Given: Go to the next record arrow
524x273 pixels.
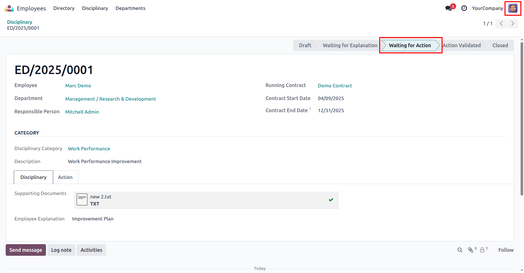Looking at the screenshot, I should [513, 23].
